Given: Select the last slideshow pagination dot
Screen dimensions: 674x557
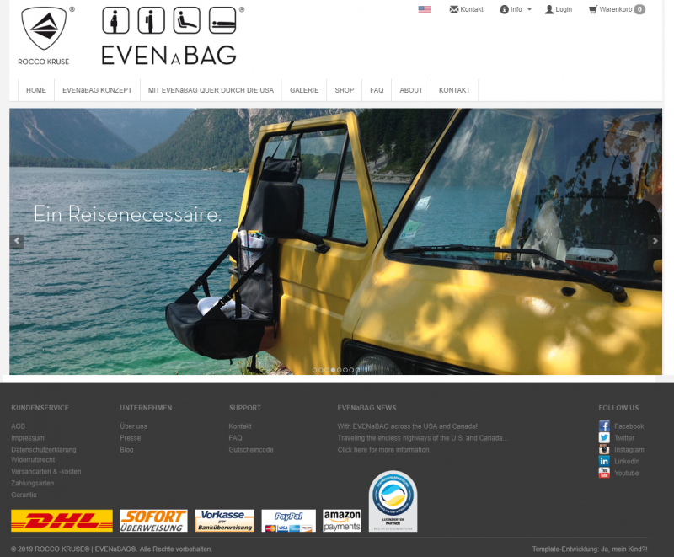Looking at the screenshot, I should 357,370.
